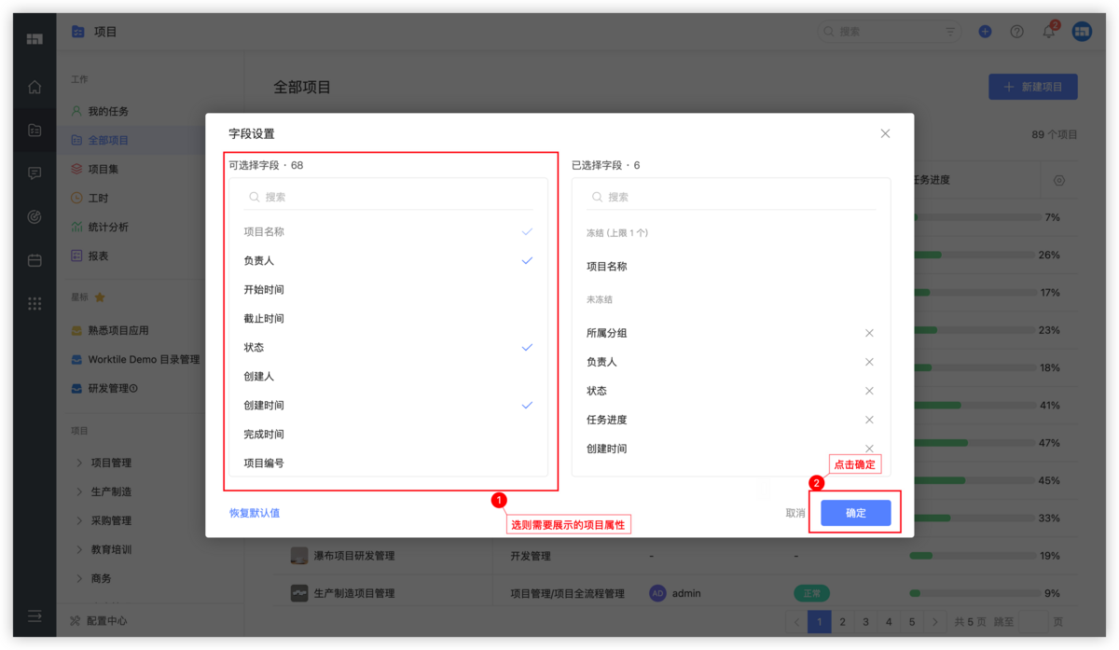1119x650 pixels.
Task: Expand the 生产制造 group
Action: click(x=80, y=491)
